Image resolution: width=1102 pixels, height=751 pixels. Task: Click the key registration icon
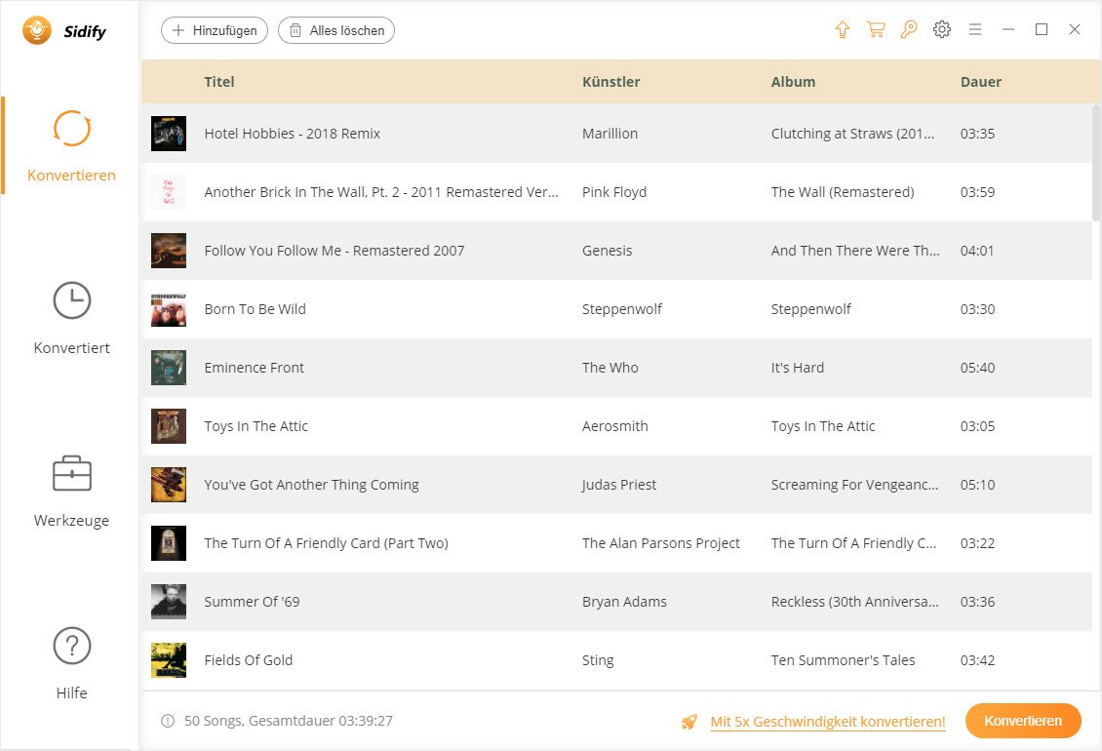(x=909, y=30)
